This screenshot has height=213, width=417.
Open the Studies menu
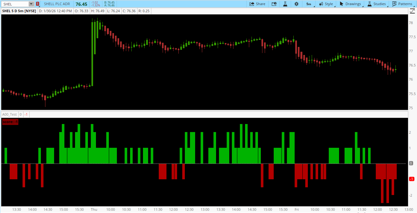point(376,4)
